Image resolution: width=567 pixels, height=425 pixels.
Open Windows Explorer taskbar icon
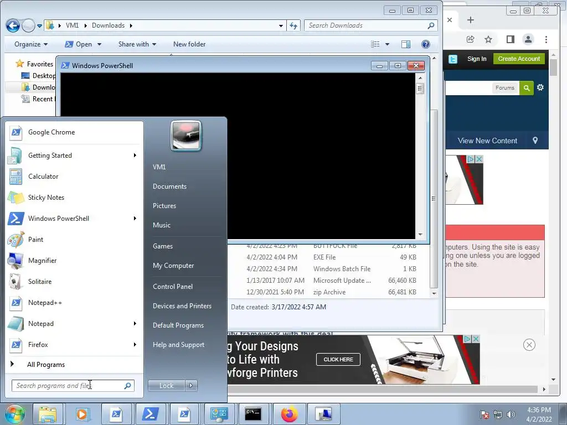(x=48, y=414)
